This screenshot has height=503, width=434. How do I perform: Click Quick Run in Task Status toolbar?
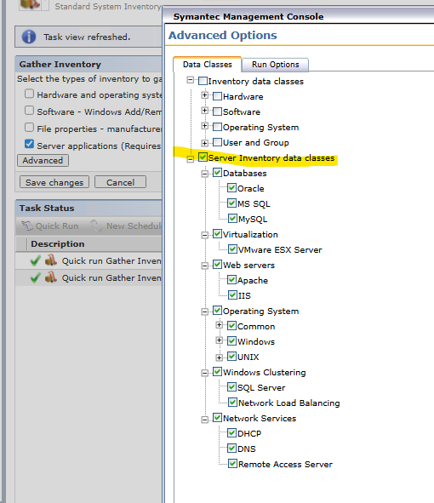tap(50, 226)
